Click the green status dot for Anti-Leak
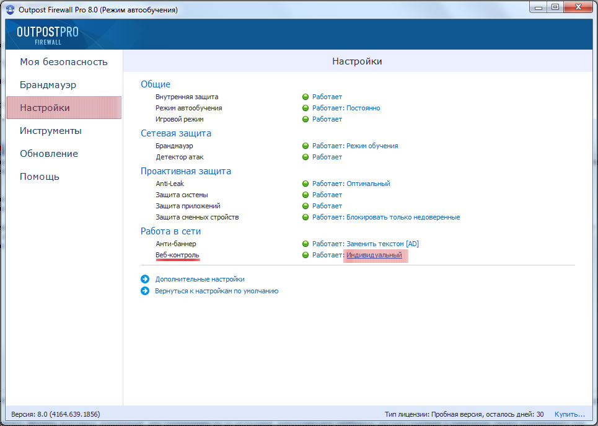Viewport: 598px width, 426px height. coord(306,184)
